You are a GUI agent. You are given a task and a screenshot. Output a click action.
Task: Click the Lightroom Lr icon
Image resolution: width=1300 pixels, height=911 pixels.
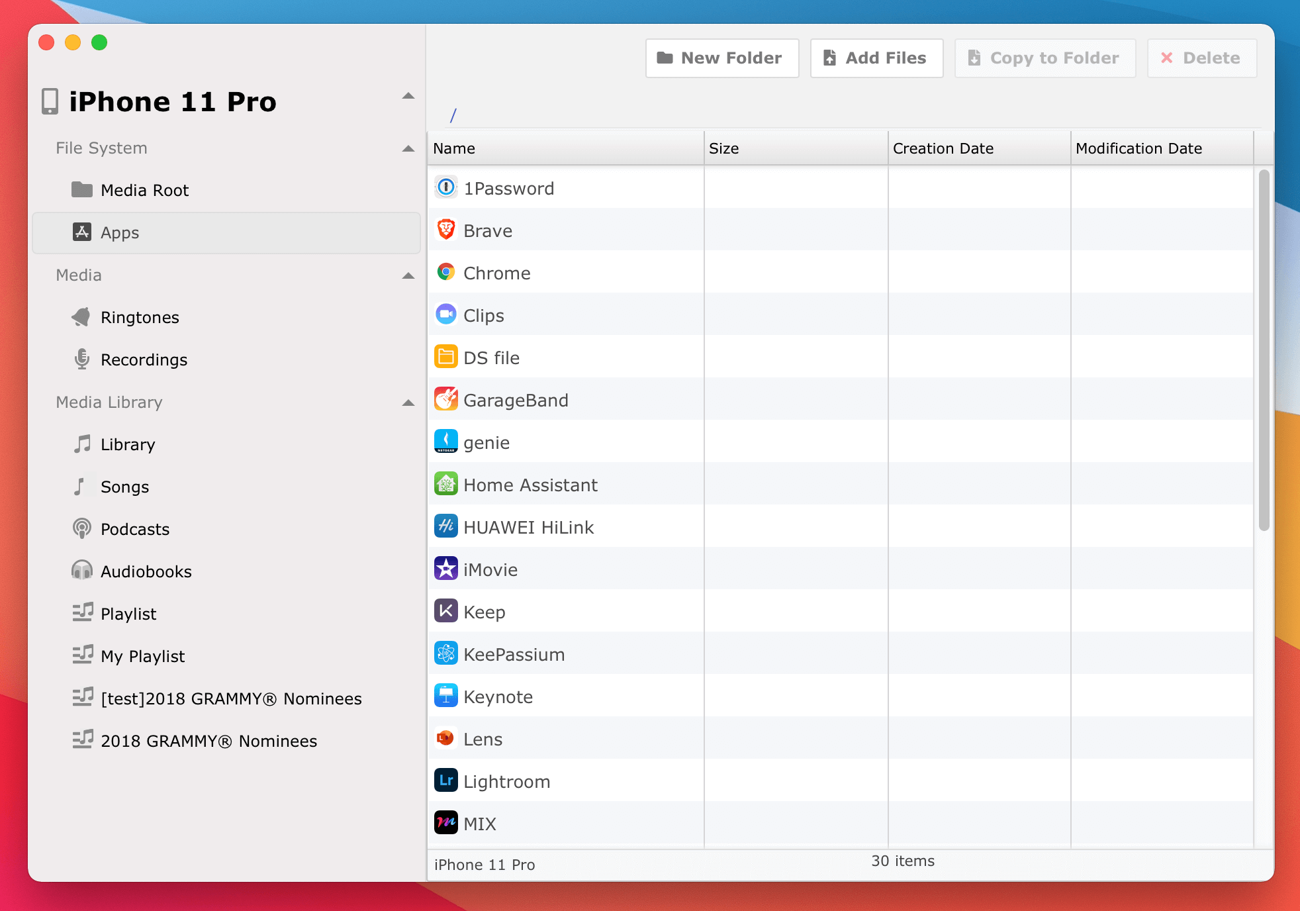[446, 781]
